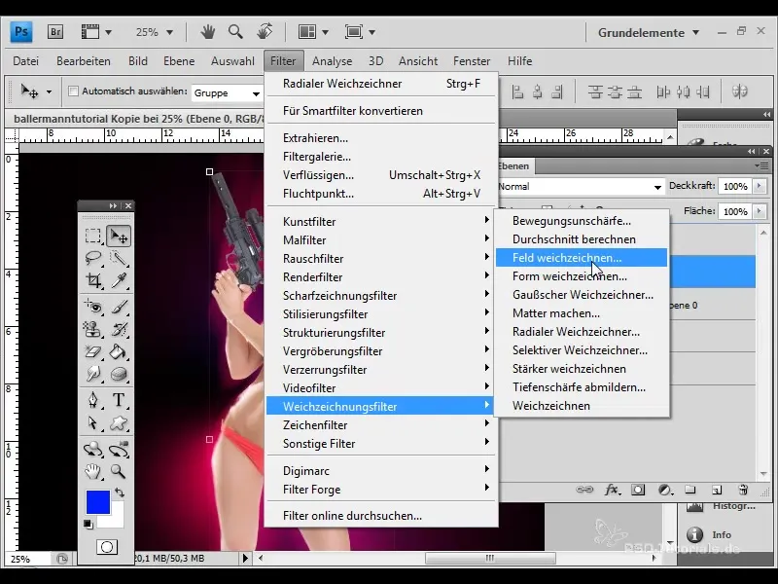Toggle Quick Mask mode
Image resolution: width=778 pixels, height=584 pixels.
107,547
